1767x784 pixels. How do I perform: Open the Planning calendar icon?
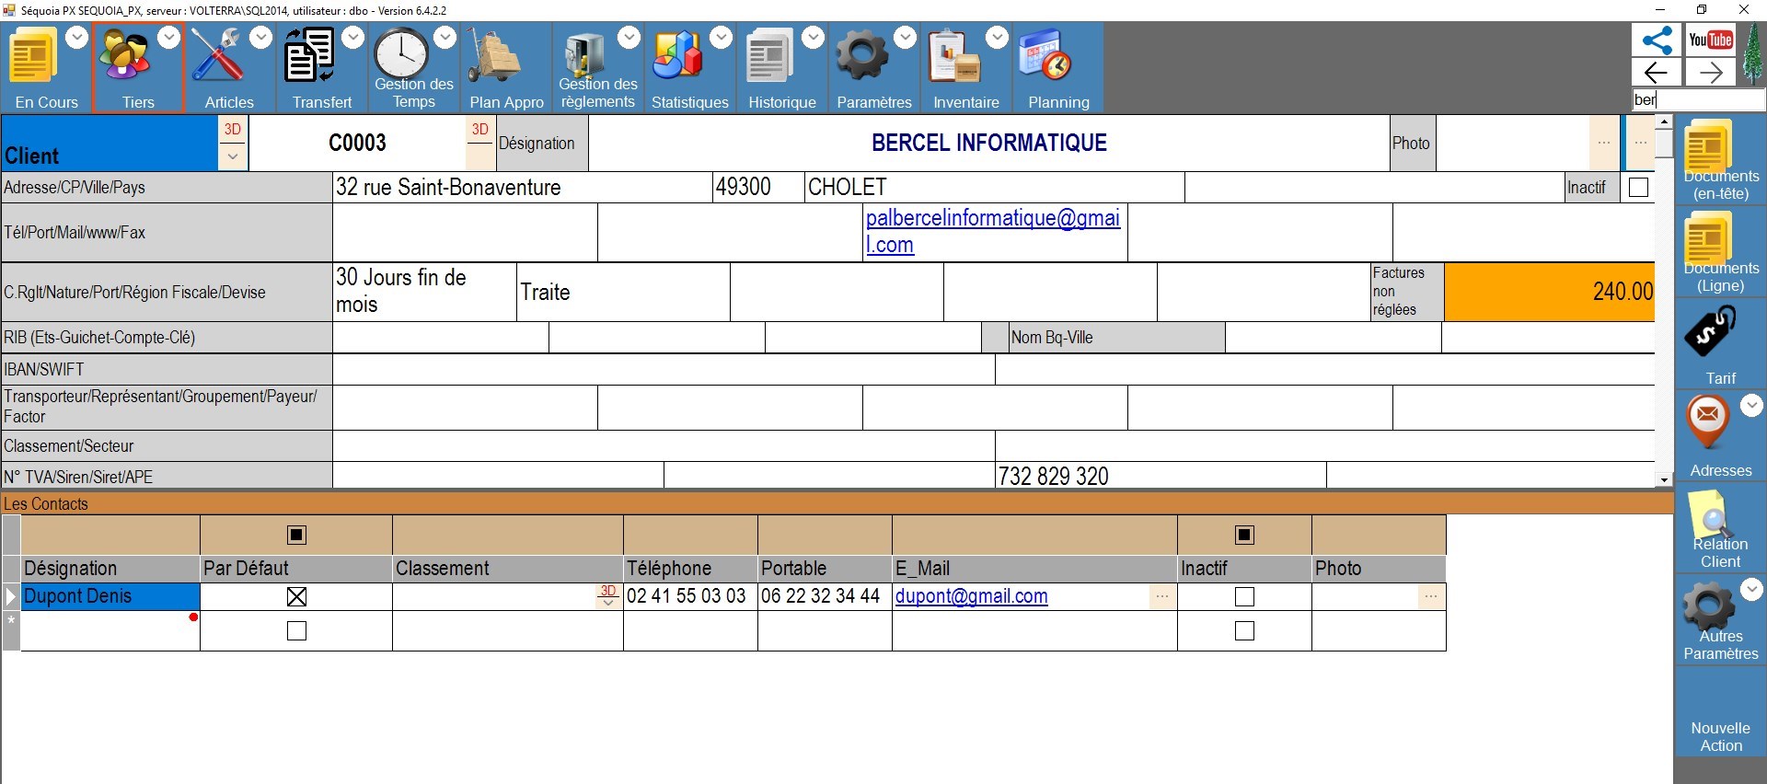(1045, 55)
